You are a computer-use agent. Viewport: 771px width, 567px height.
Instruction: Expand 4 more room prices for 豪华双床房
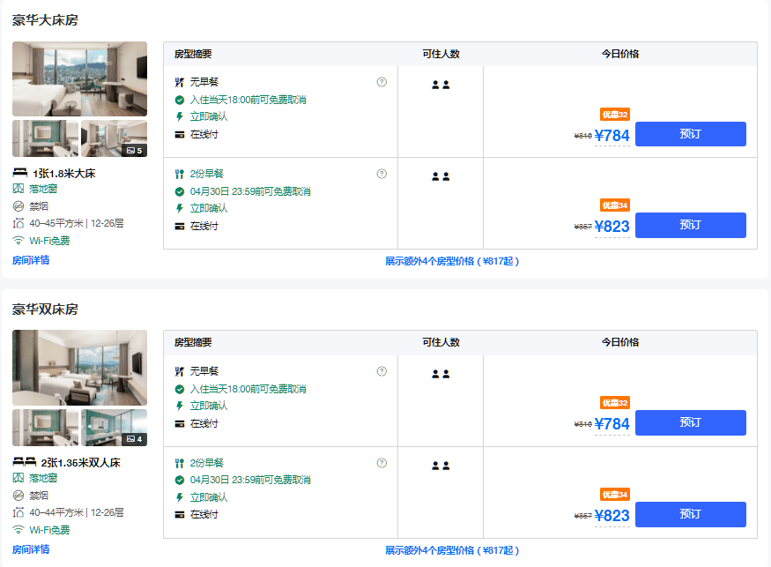[452, 550]
